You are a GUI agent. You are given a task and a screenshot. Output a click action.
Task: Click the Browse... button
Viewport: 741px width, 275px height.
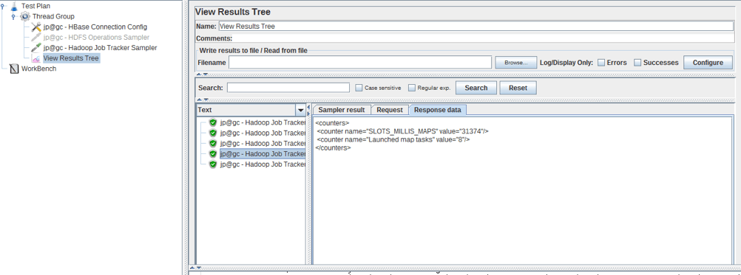(x=515, y=63)
